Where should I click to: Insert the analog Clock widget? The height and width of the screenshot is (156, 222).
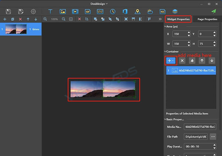[112, 12]
